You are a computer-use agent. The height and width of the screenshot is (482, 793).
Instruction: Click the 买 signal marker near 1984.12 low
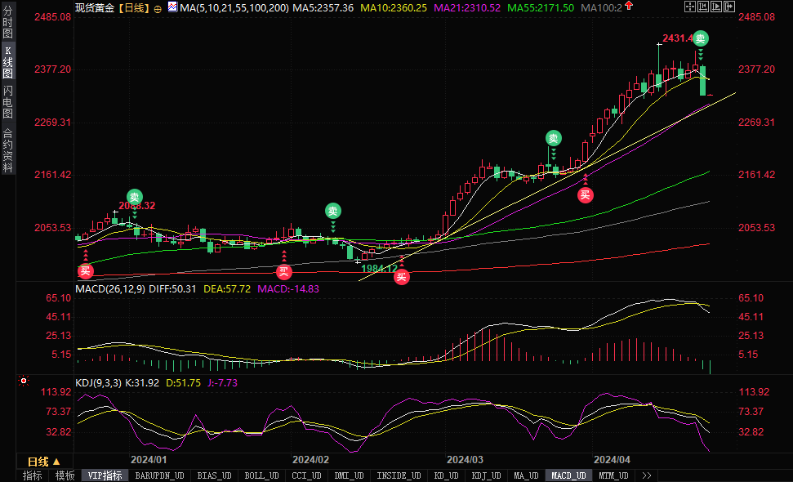tap(401, 277)
